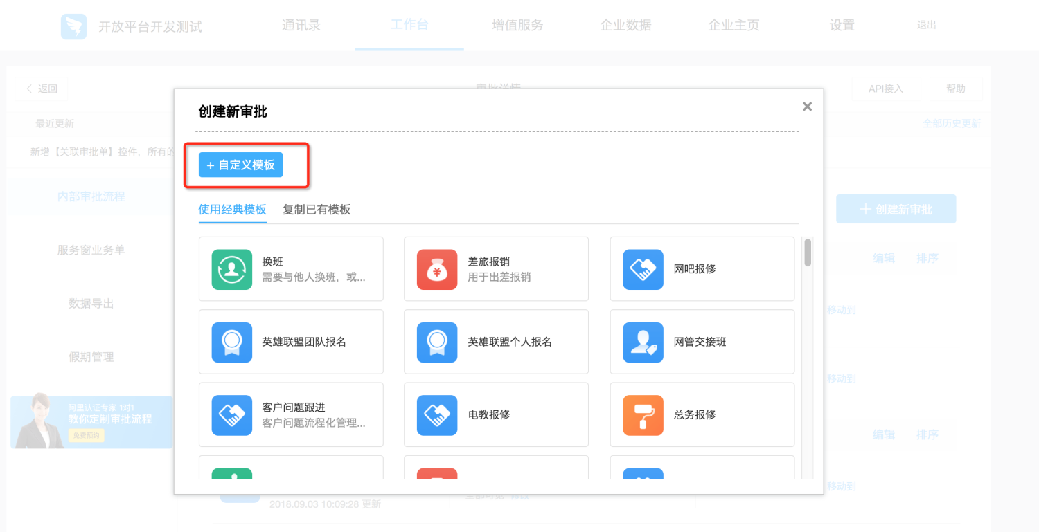Click the 最近更新 label
The height and width of the screenshot is (532, 1039).
(x=55, y=124)
